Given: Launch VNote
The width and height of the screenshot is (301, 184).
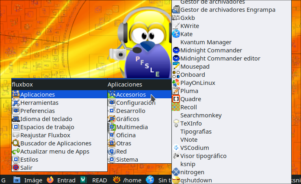Looking at the screenshot, I should click(232, 139).
